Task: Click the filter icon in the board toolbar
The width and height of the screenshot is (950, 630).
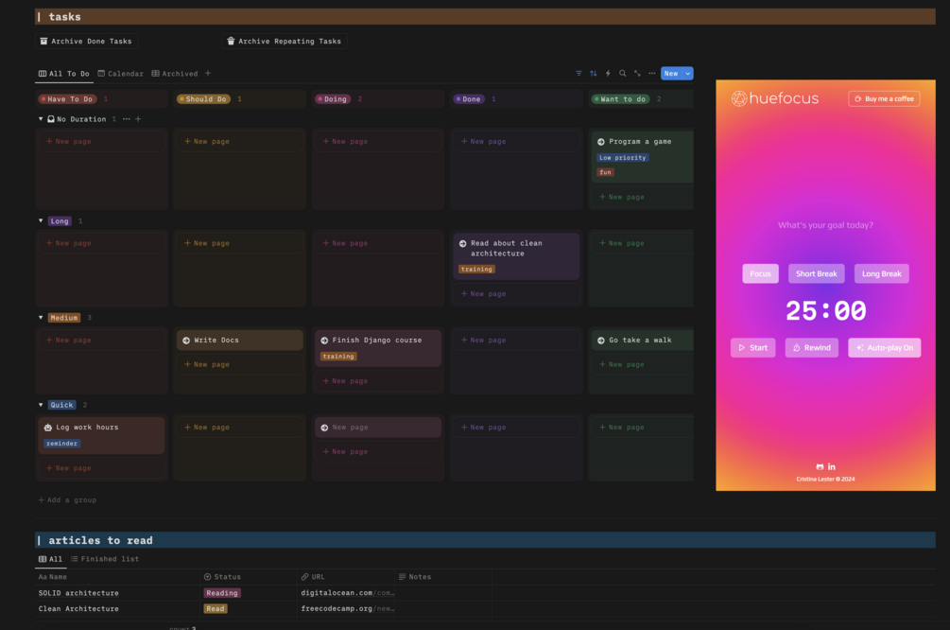Action: (579, 74)
